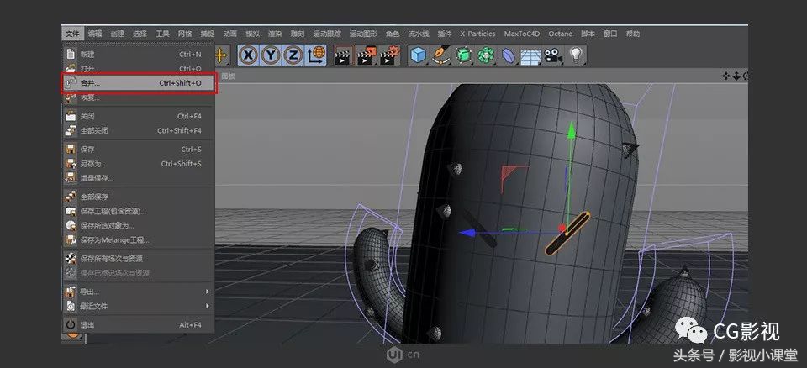Open the Octane menu
This screenshot has height=368, width=807.
click(x=560, y=34)
